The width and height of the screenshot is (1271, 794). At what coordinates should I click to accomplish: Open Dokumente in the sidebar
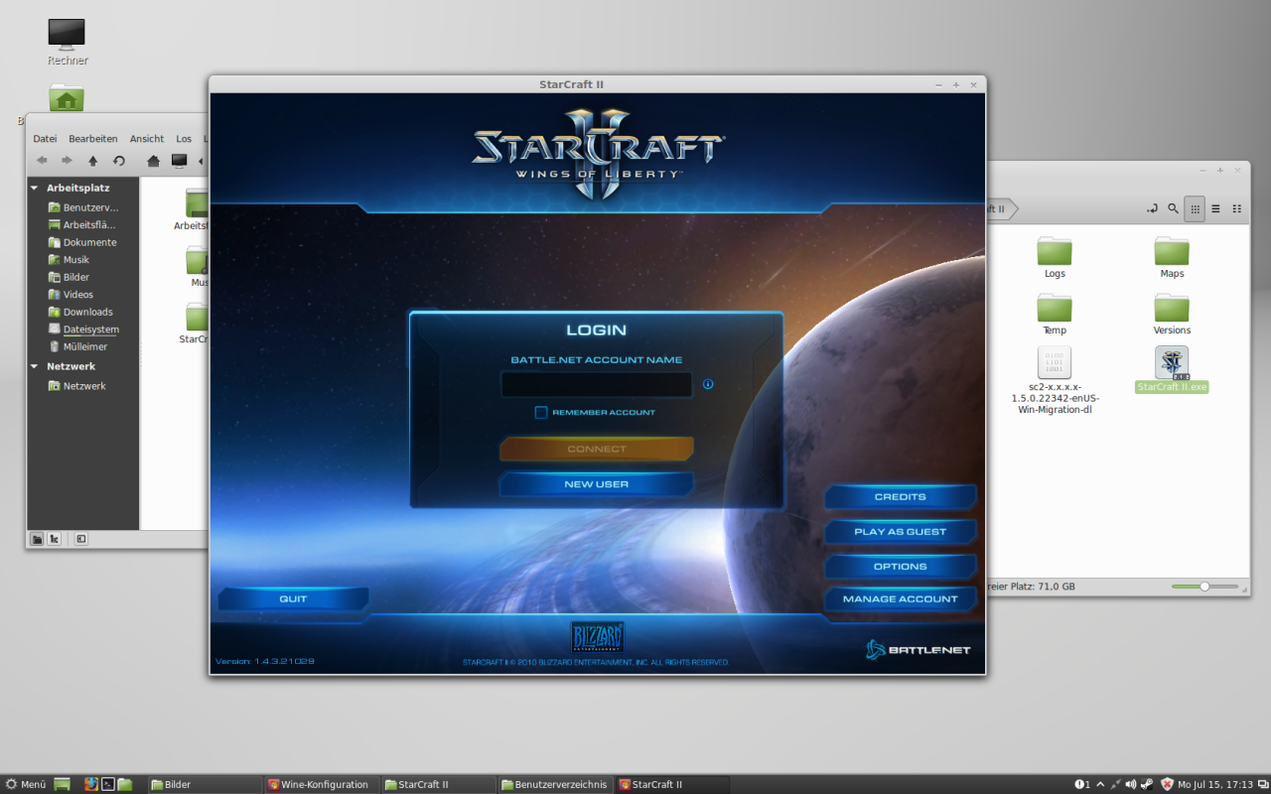[x=84, y=242]
